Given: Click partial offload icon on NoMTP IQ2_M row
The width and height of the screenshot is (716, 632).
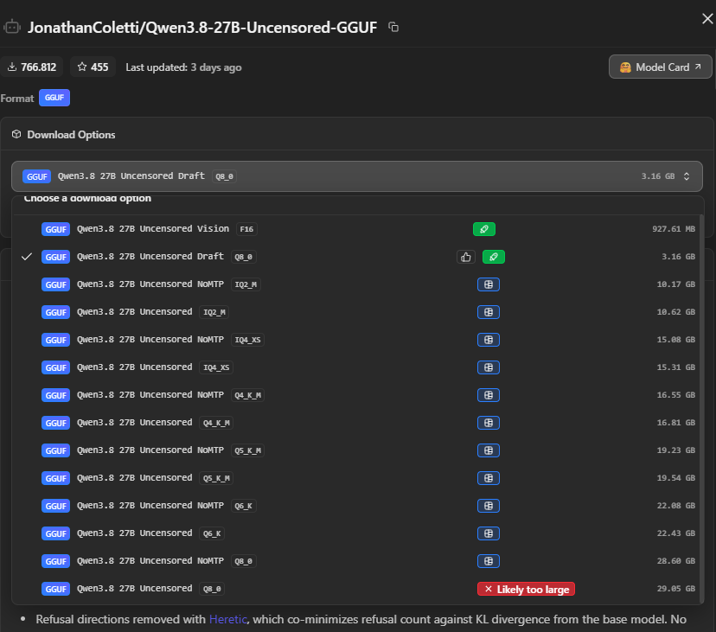Looking at the screenshot, I should [x=488, y=284].
